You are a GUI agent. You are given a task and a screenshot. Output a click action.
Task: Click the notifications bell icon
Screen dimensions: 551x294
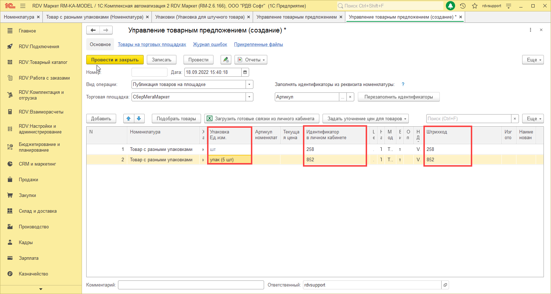pos(450,6)
